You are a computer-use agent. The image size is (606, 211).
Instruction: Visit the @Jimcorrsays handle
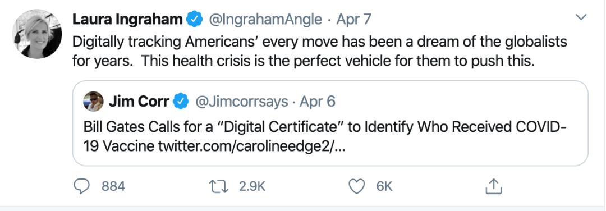pyautogui.click(x=242, y=102)
